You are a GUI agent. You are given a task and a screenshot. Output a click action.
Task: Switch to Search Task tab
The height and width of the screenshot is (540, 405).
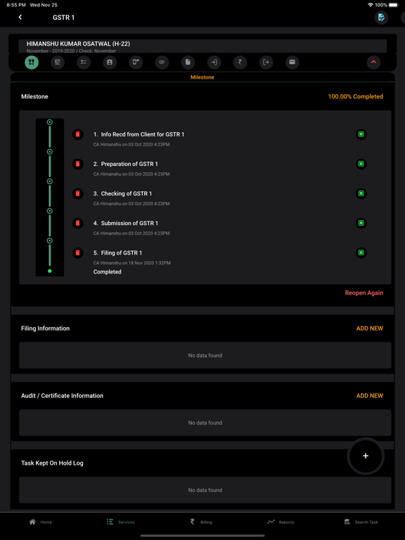[x=361, y=522]
